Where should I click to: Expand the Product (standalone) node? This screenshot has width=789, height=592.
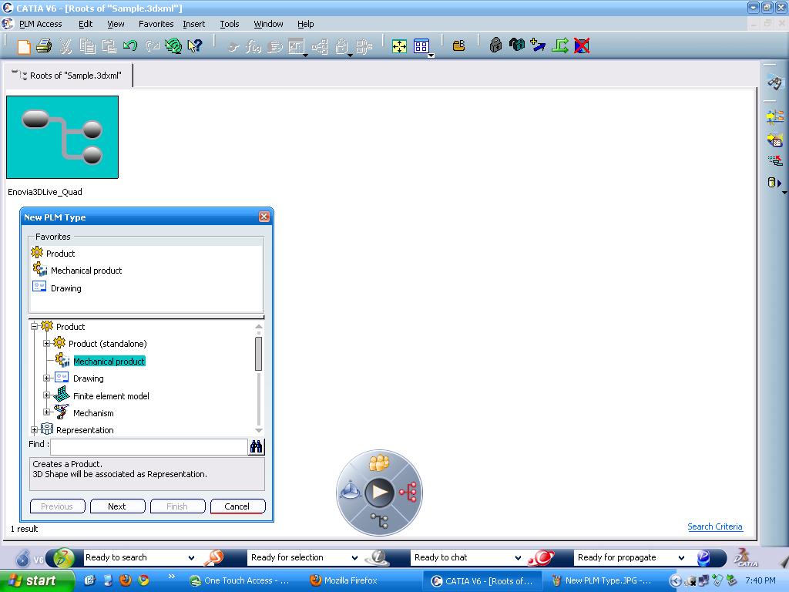coord(46,343)
